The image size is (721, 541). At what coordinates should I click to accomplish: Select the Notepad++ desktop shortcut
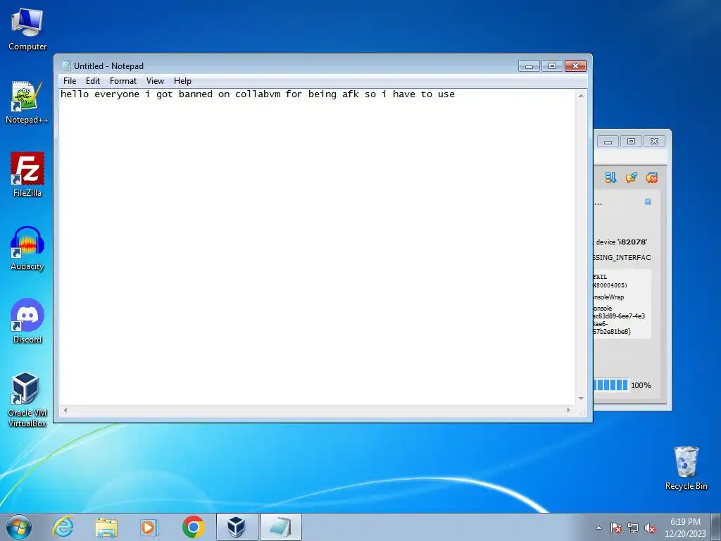click(27, 102)
